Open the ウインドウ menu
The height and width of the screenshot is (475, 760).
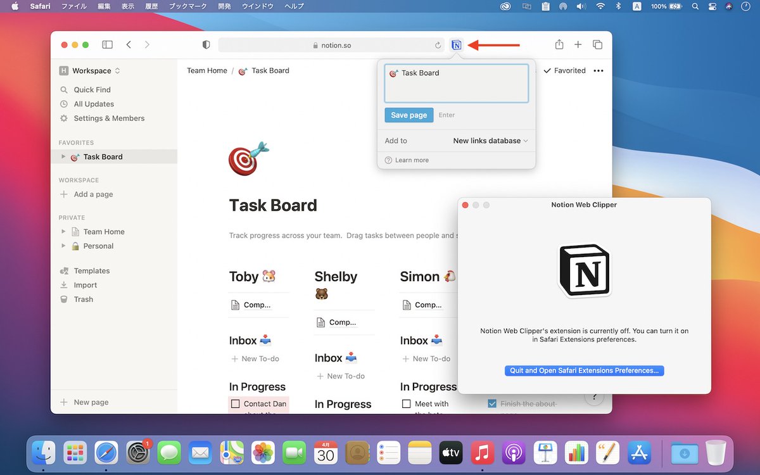[x=258, y=6]
